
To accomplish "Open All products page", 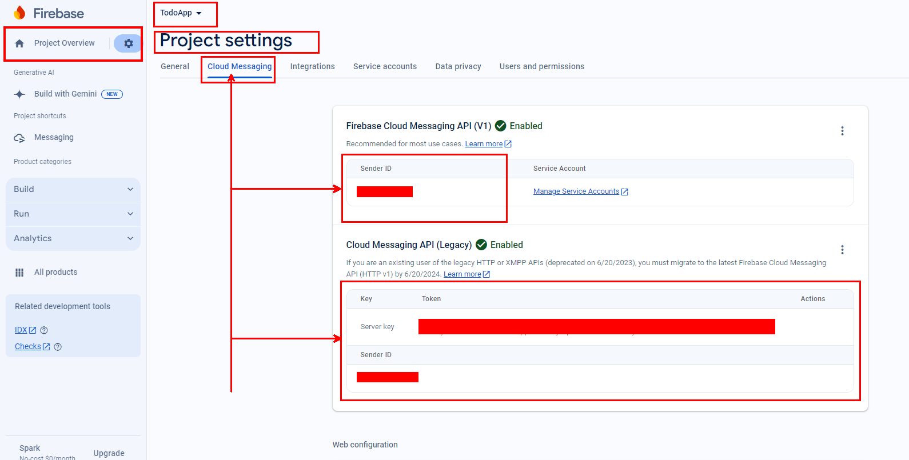I will pos(55,272).
